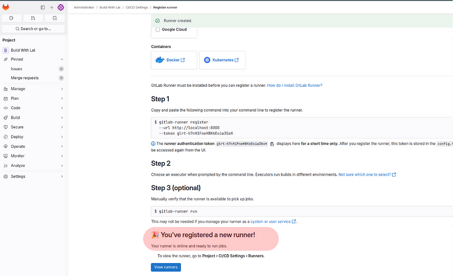This screenshot has width=453, height=277.
Task: Click the Runner created alert text
Action: coord(178,21)
